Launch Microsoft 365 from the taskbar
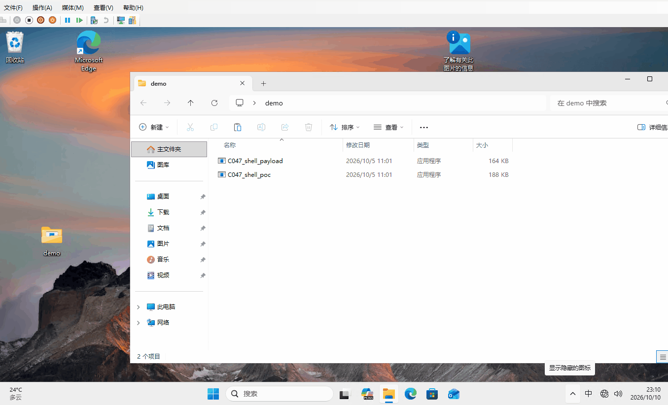 coord(367,394)
